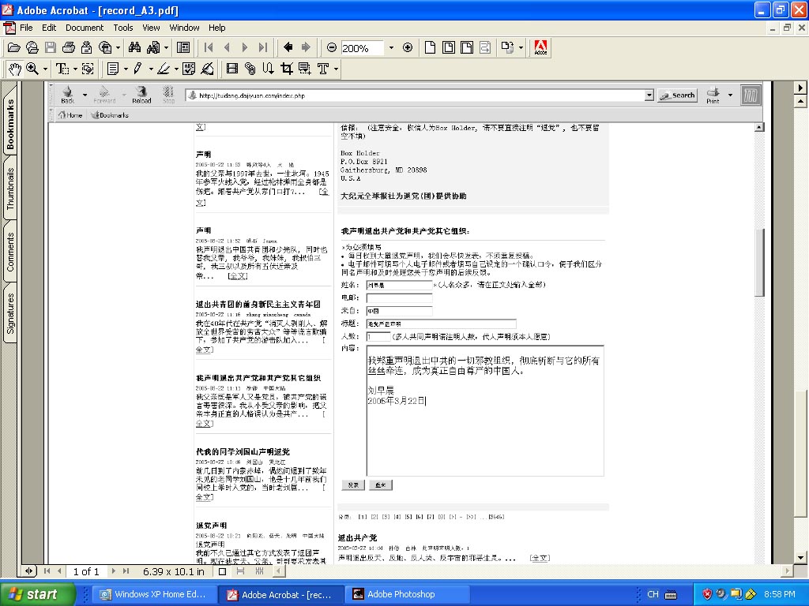This screenshot has height=606, width=809.
Task: Click the Windows Start button
Action: (38, 594)
